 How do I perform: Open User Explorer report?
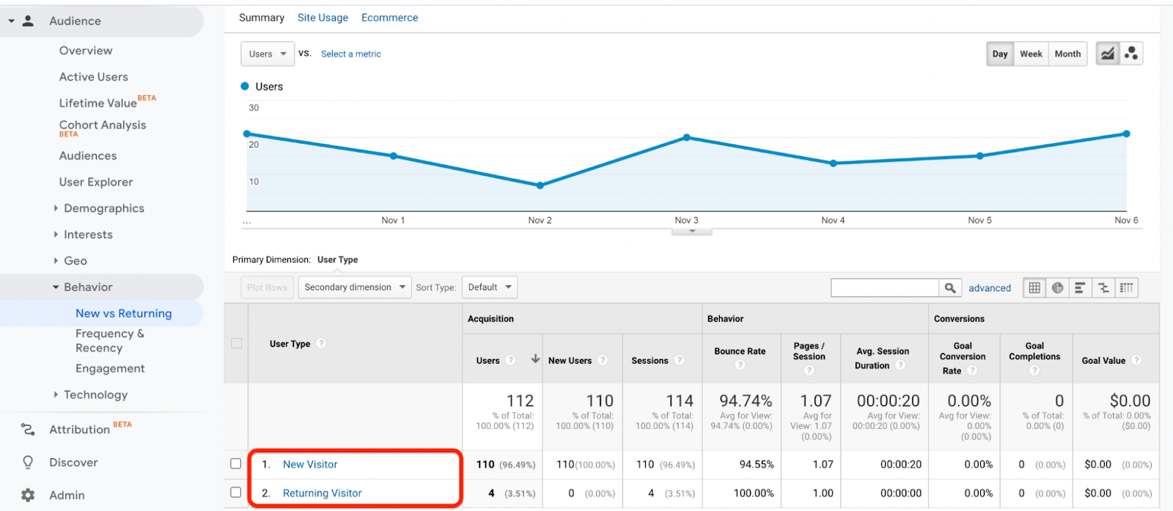[x=96, y=182]
